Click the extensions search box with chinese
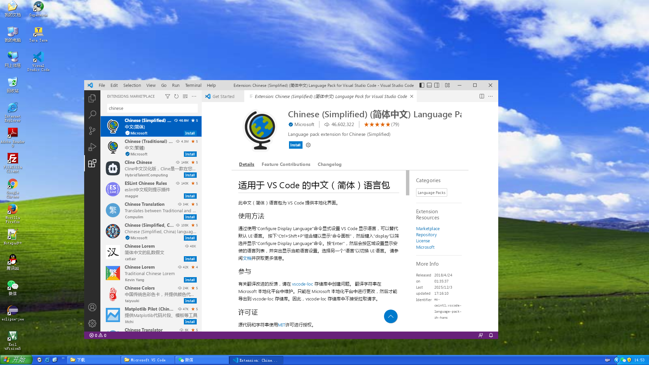The height and width of the screenshot is (365, 649). coord(152,108)
